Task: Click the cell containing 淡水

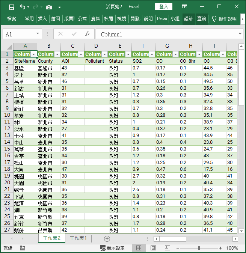Action: tap(25, 129)
